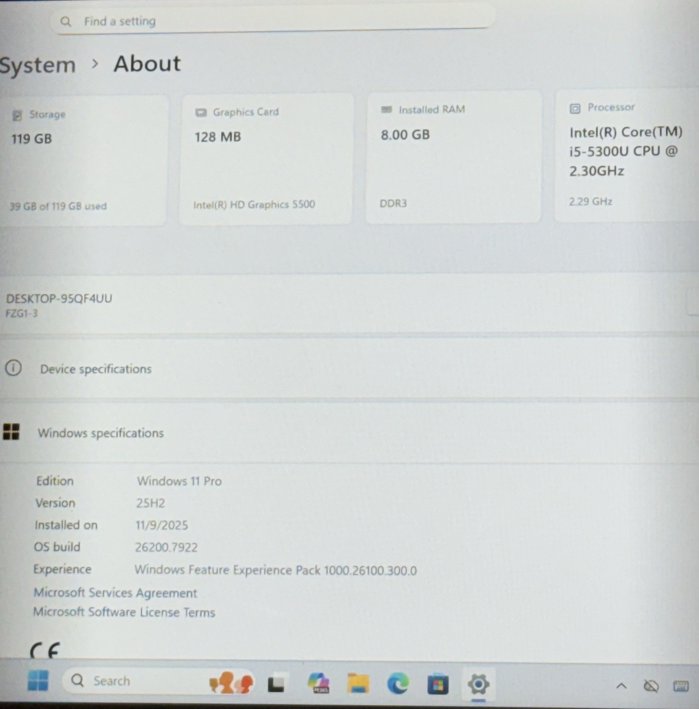
Task: Open the Graphics Card 128 MB card
Action: (x=266, y=159)
